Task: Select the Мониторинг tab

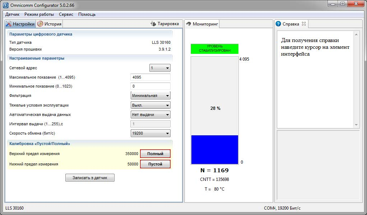Action: point(202,24)
